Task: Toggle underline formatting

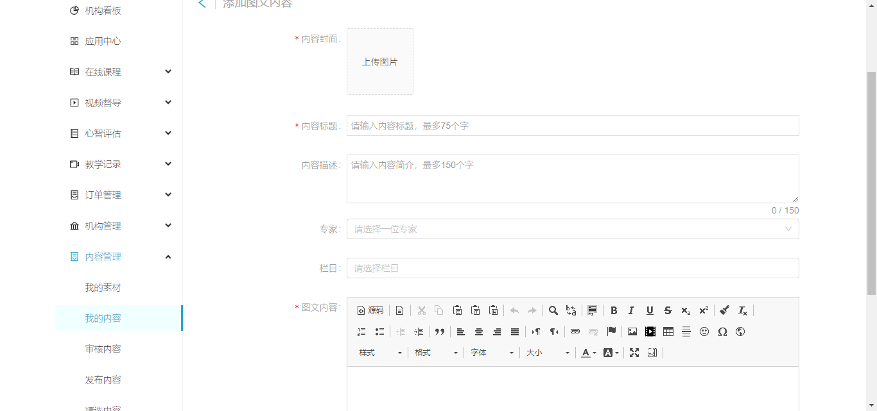Action: [x=650, y=310]
